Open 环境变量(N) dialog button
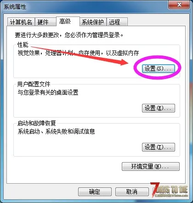 click(x=151, y=166)
